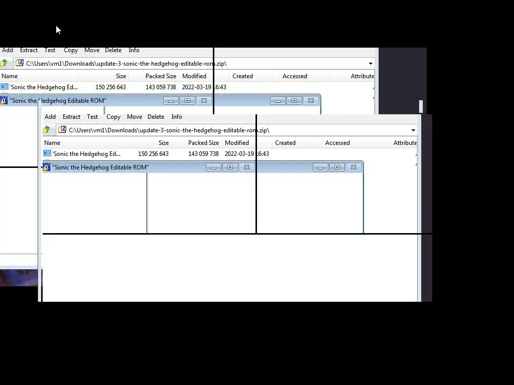This screenshot has width=514, height=385.
Task: Close the lower Sonic ROM window, right button set
Action: tap(353, 167)
